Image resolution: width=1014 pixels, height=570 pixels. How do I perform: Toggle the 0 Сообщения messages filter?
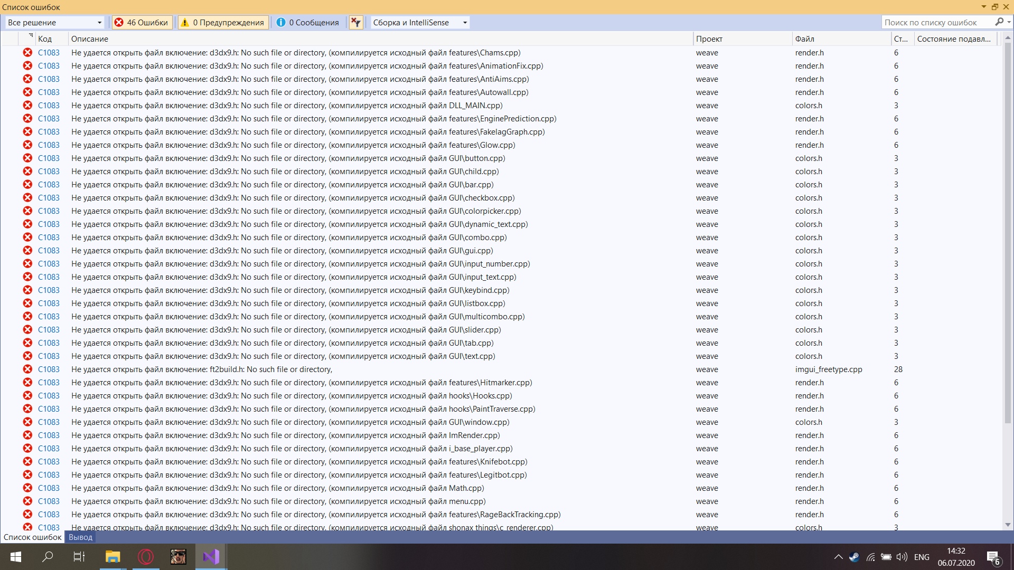coord(308,22)
